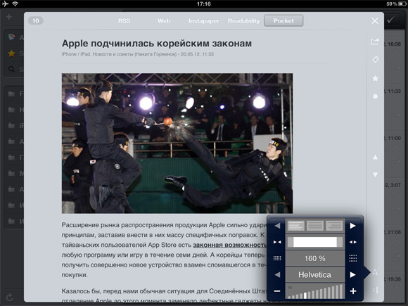
Task: Star the article with the star icon
Action: (x=375, y=78)
